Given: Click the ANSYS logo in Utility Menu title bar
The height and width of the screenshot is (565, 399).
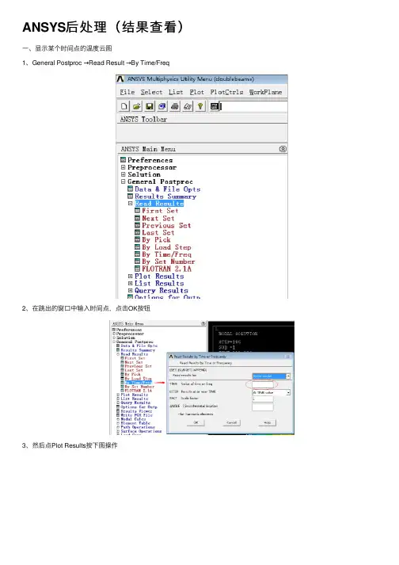Looking at the screenshot, I should click(120, 79).
